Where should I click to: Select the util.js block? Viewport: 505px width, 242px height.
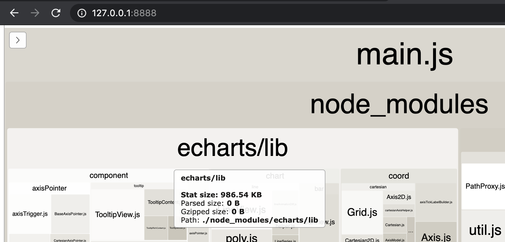point(486,230)
